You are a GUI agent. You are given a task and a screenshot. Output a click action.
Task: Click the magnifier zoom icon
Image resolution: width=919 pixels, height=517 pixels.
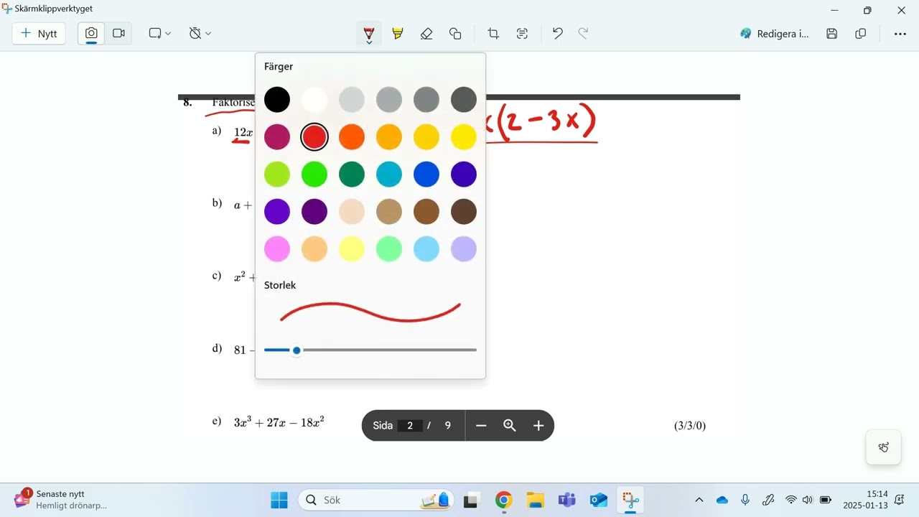click(510, 426)
